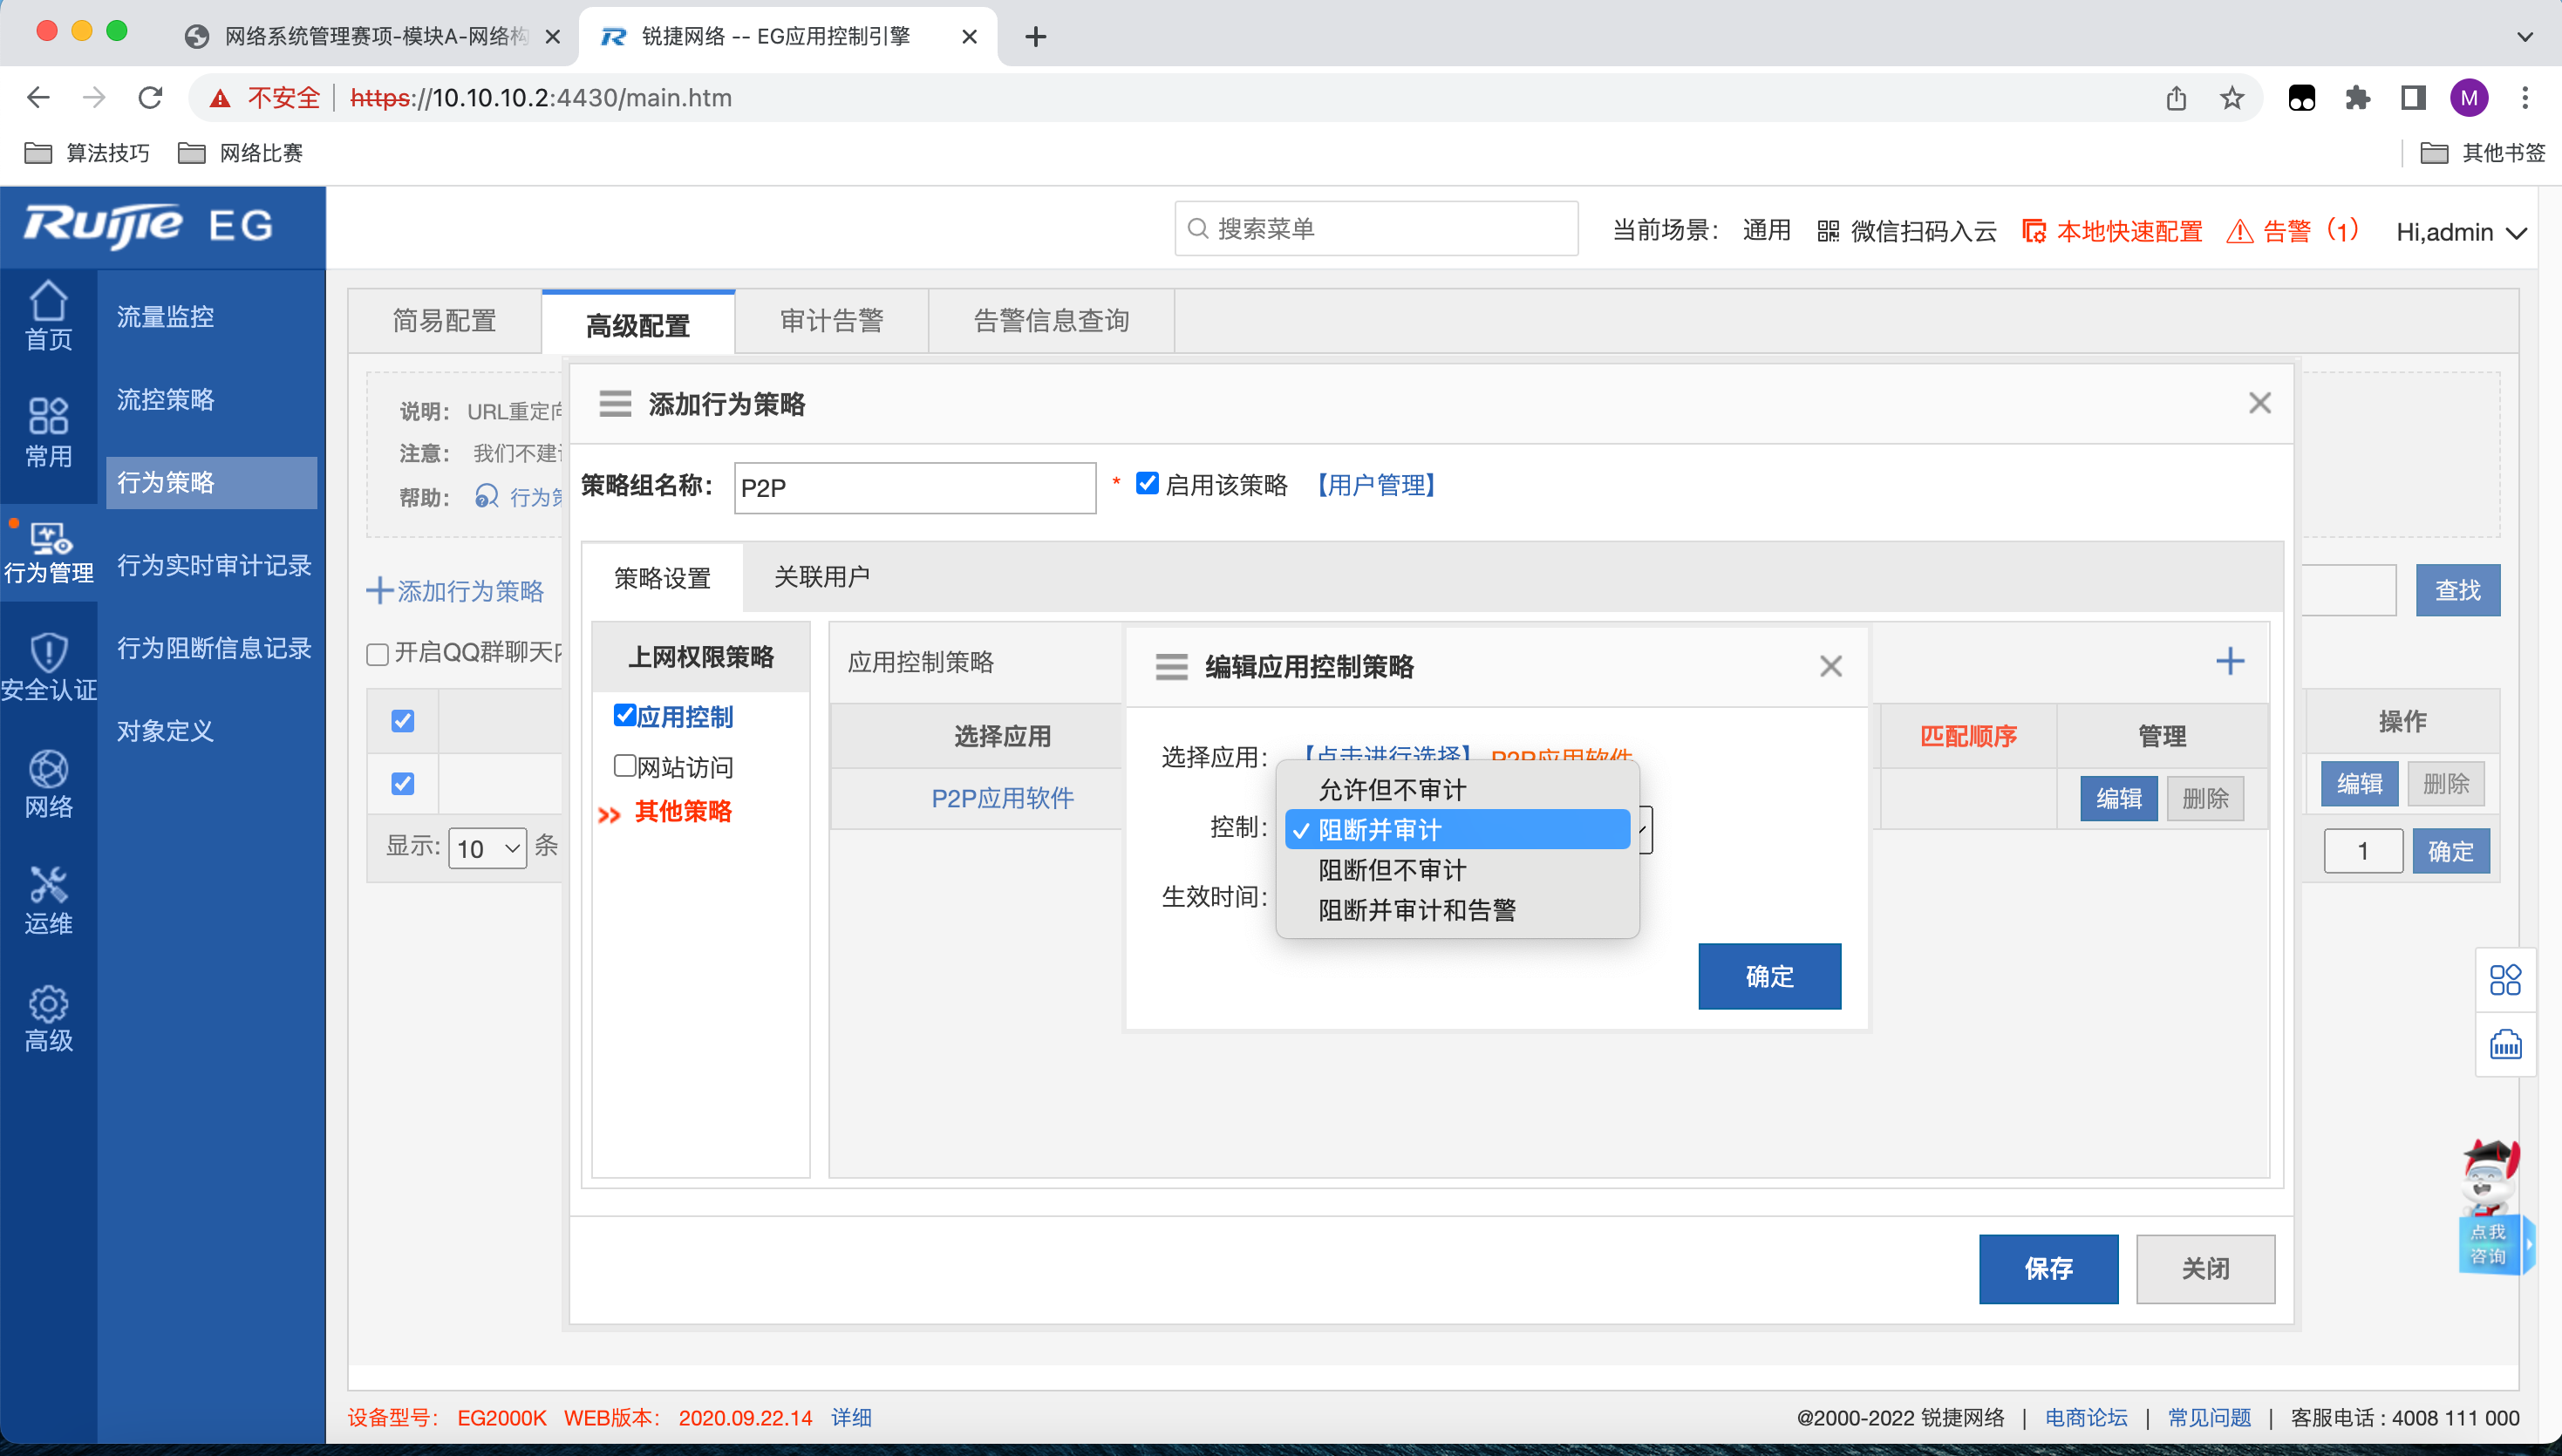Click the floating grid shortcut icon at right edge
Screen dimensions: 2562x1456
tap(2505, 980)
